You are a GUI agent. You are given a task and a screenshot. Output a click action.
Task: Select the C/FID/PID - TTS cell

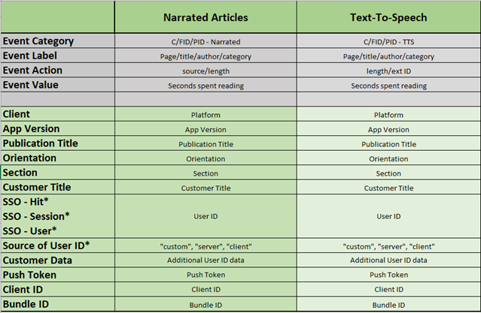(x=388, y=41)
